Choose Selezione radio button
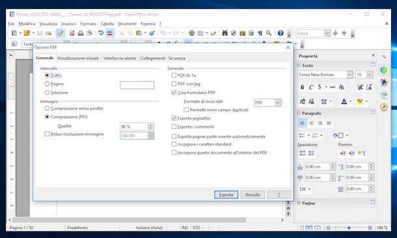 point(47,92)
